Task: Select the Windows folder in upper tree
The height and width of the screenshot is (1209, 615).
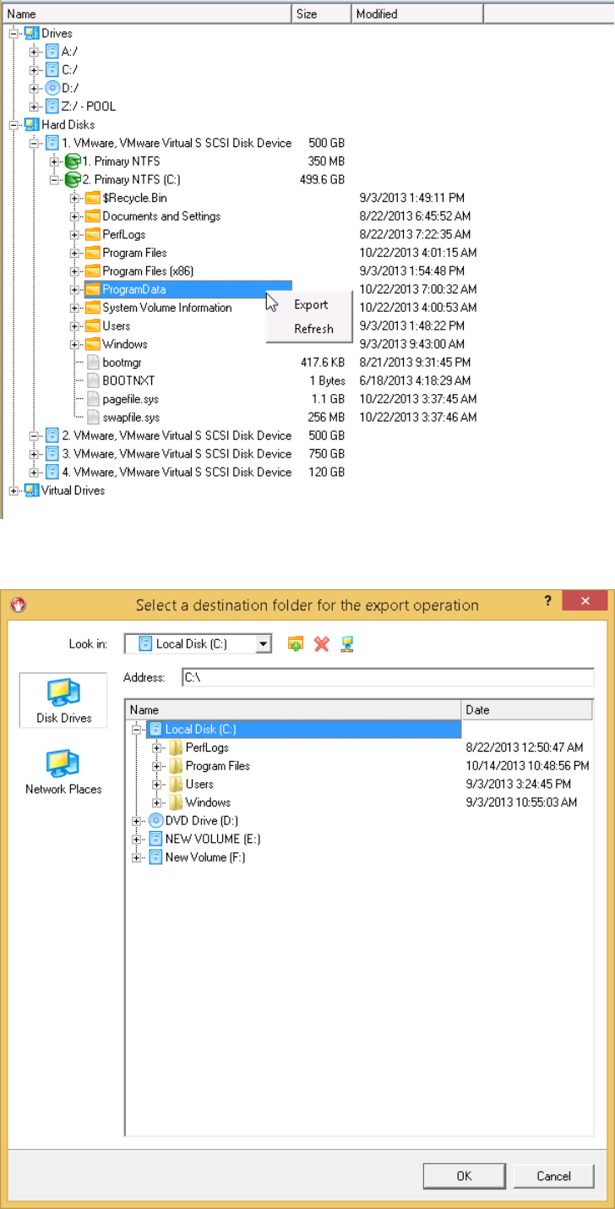Action: click(125, 344)
